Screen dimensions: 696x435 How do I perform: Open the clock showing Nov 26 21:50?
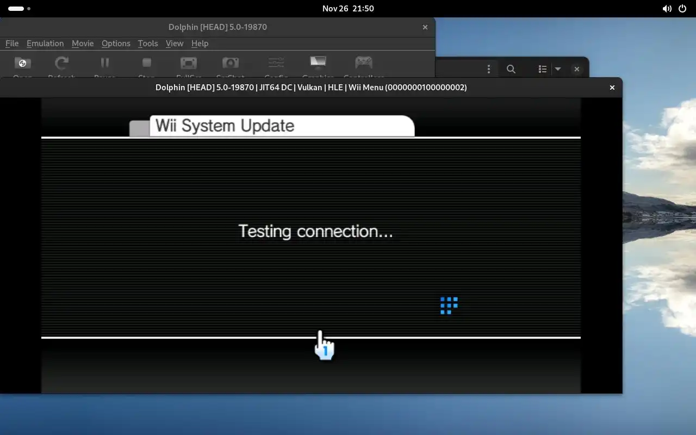(348, 9)
